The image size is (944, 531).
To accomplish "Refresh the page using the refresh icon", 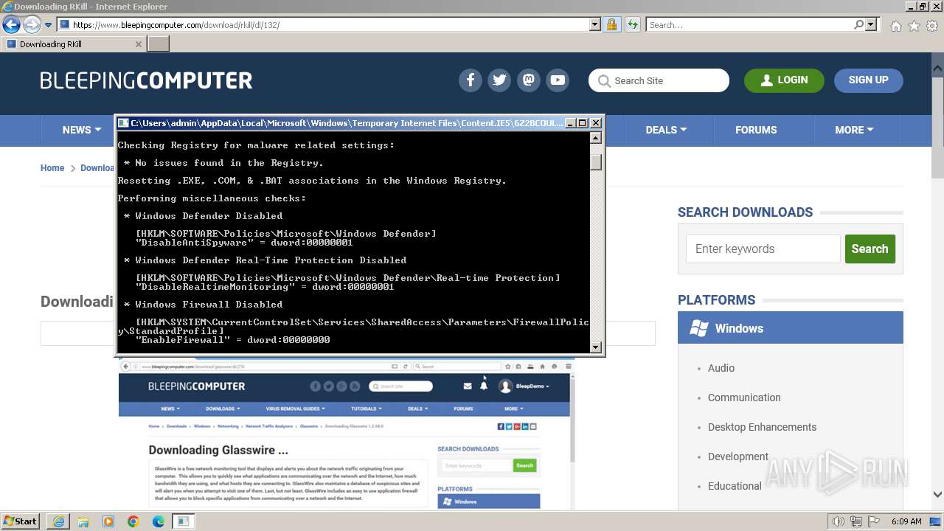I will tap(632, 24).
